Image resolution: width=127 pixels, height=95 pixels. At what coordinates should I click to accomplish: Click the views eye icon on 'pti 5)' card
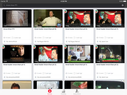(66, 38)
